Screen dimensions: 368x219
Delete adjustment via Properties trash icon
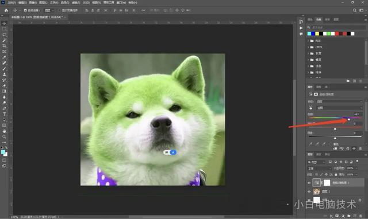tap(361, 148)
